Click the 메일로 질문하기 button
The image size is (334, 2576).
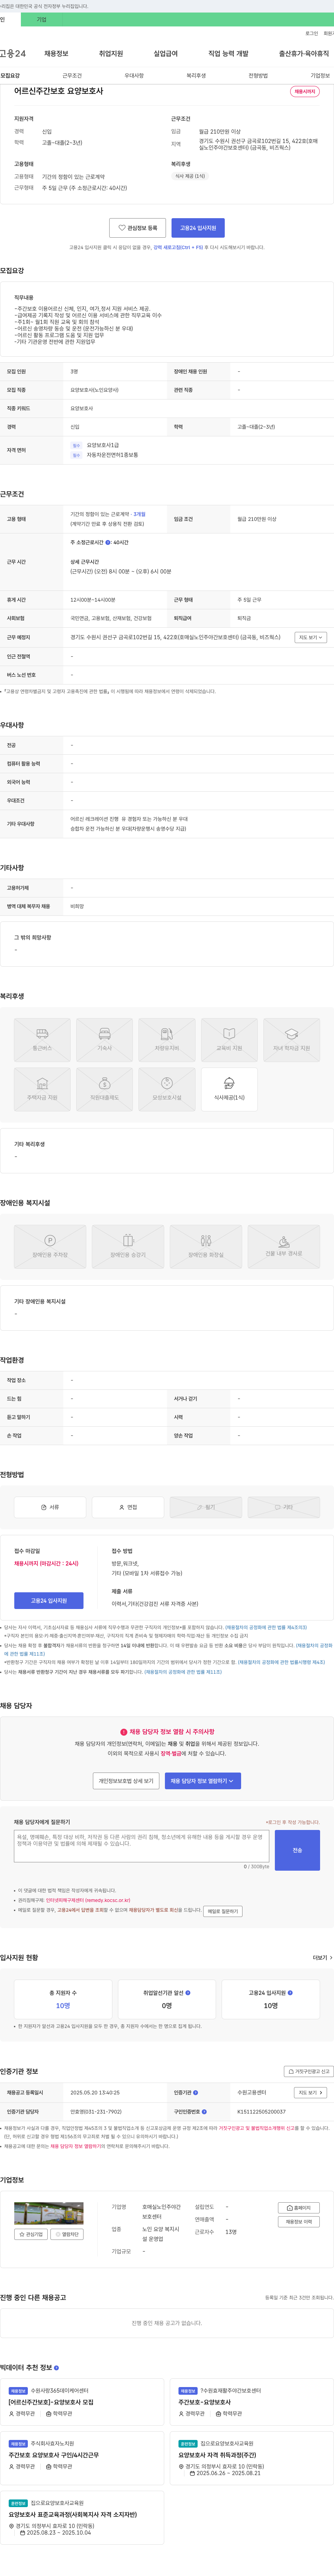tap(223, 1911)
